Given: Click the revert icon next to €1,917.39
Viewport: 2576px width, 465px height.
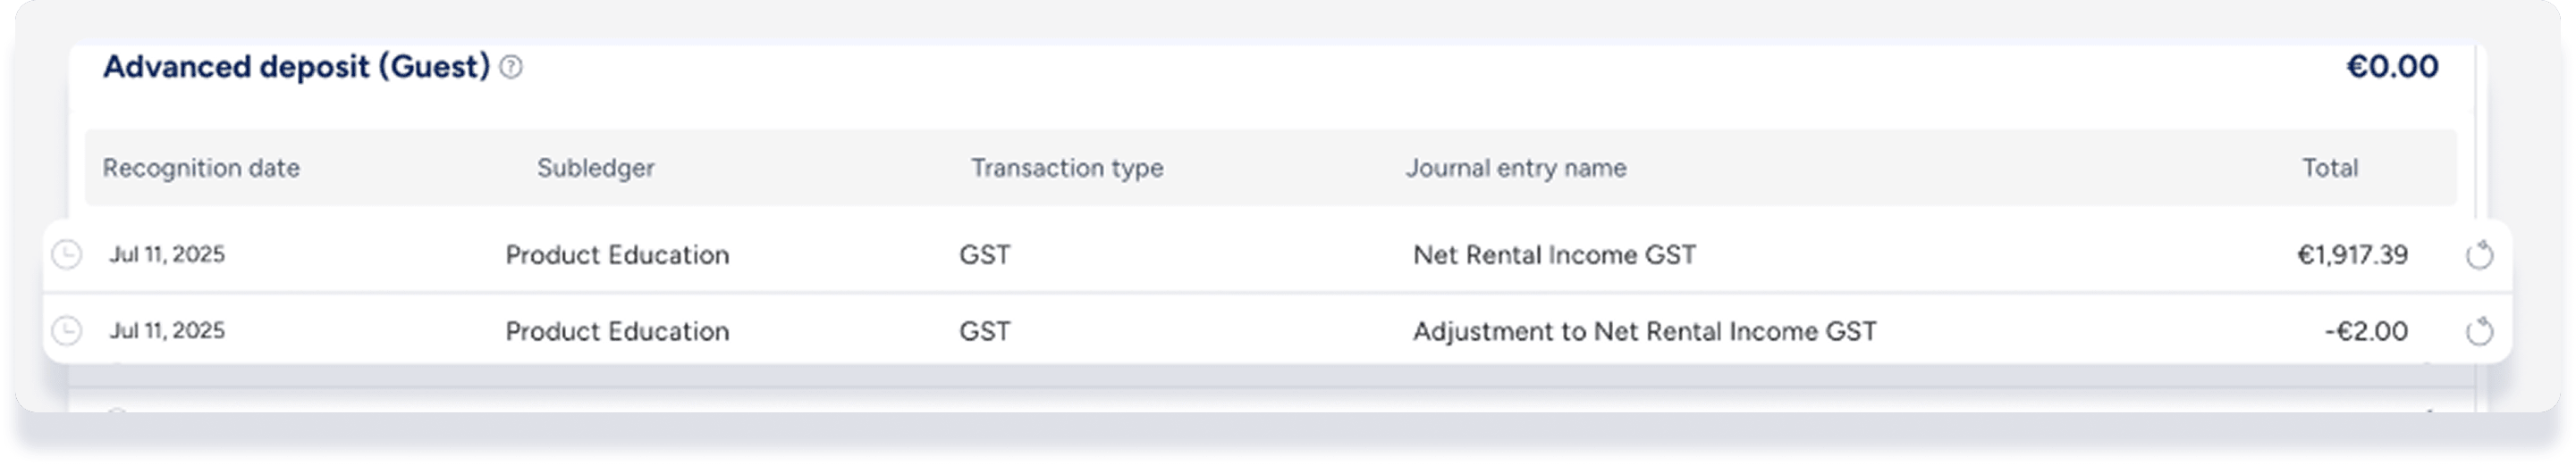Looking at the screenshot, I should [x=2479, y=254].
